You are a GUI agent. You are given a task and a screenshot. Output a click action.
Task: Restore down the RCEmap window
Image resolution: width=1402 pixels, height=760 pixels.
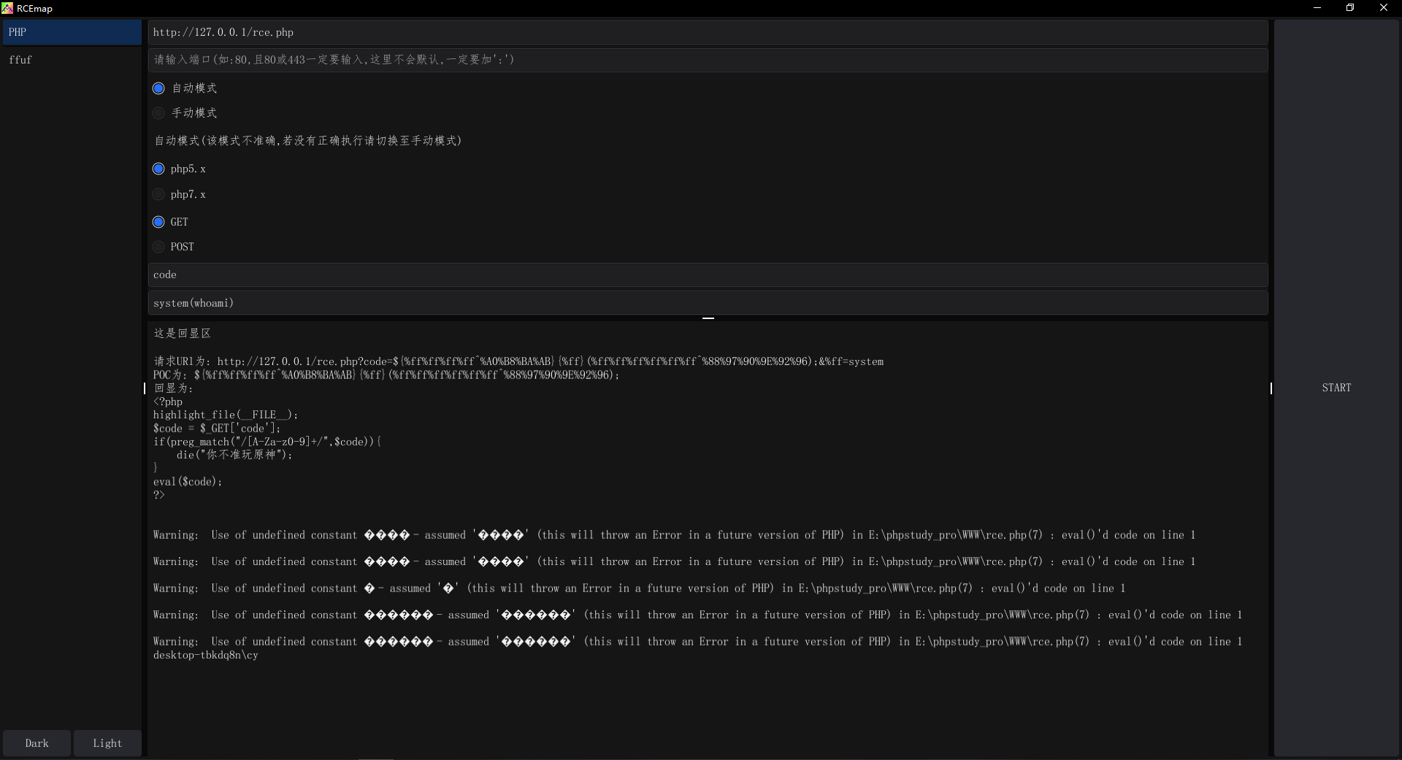[1350, 8]
